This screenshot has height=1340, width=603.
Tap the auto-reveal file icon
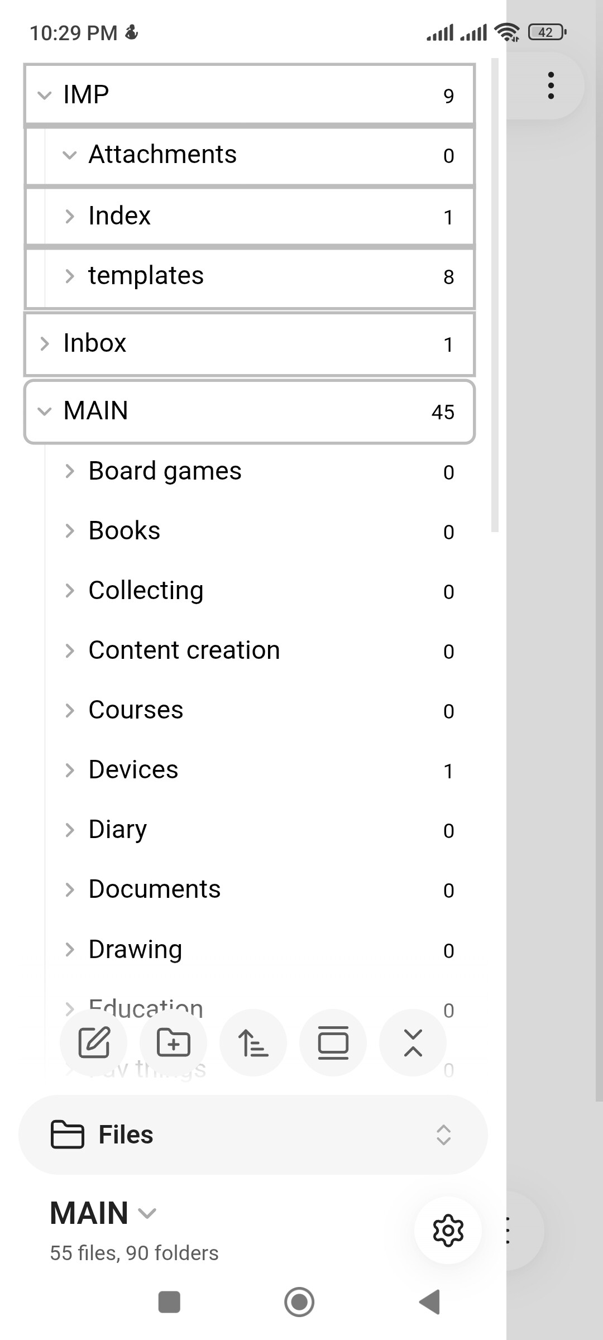click(x=333, y=1042)
